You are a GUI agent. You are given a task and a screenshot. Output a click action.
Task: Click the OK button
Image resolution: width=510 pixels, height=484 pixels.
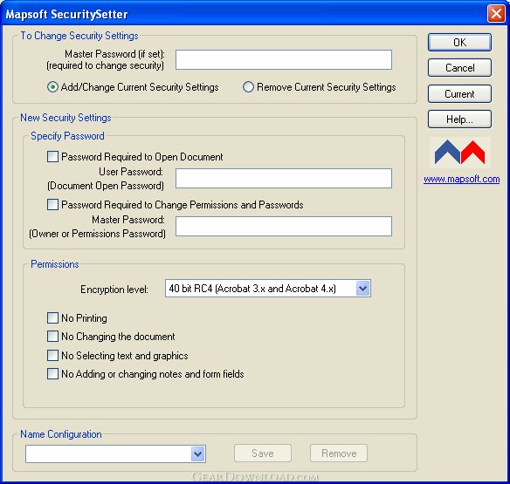[459, 42]
